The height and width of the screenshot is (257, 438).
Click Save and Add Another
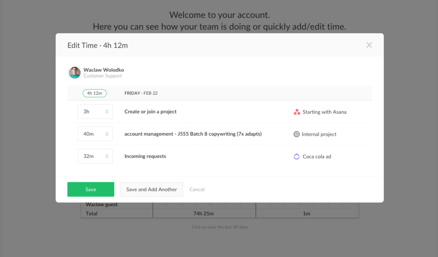pos(151,189)
